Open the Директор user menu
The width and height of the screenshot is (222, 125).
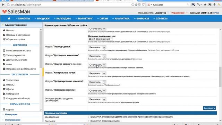(161, 13)
